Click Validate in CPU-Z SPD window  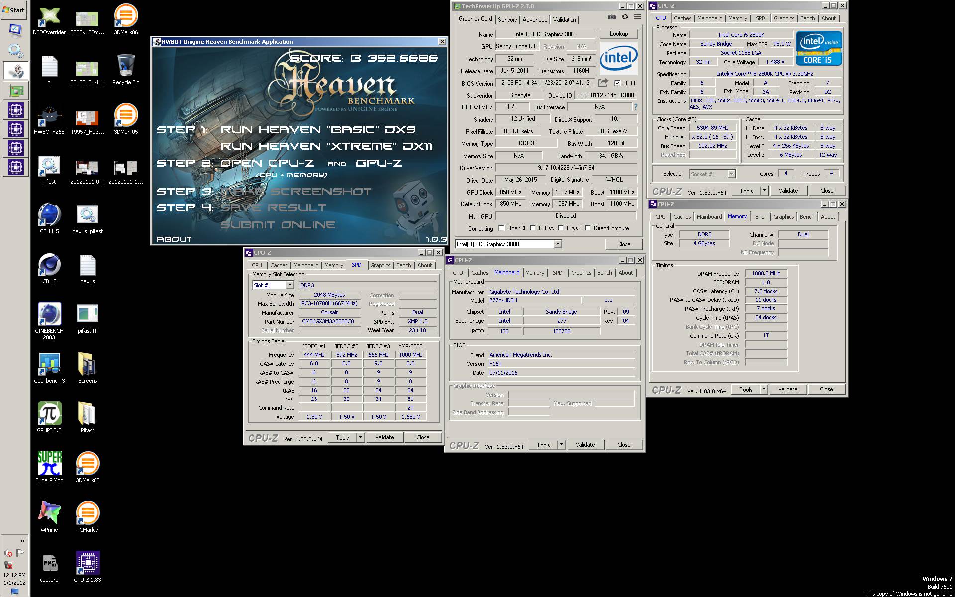pos(384,437)
